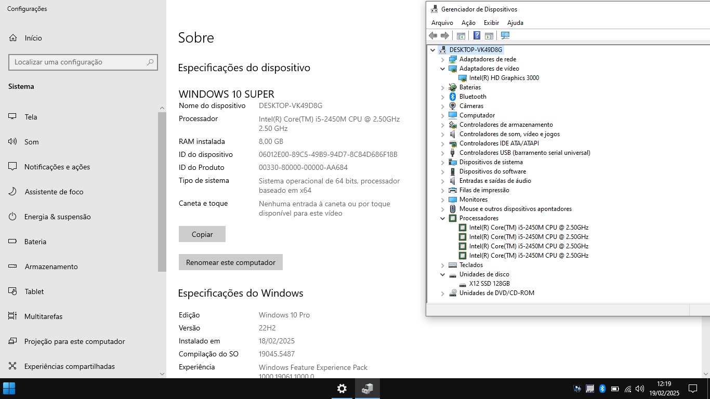Image resolution: width=710 pixels, height=399 pixels.
Task: Collapse the Processadores category
Action: [443, 218]
